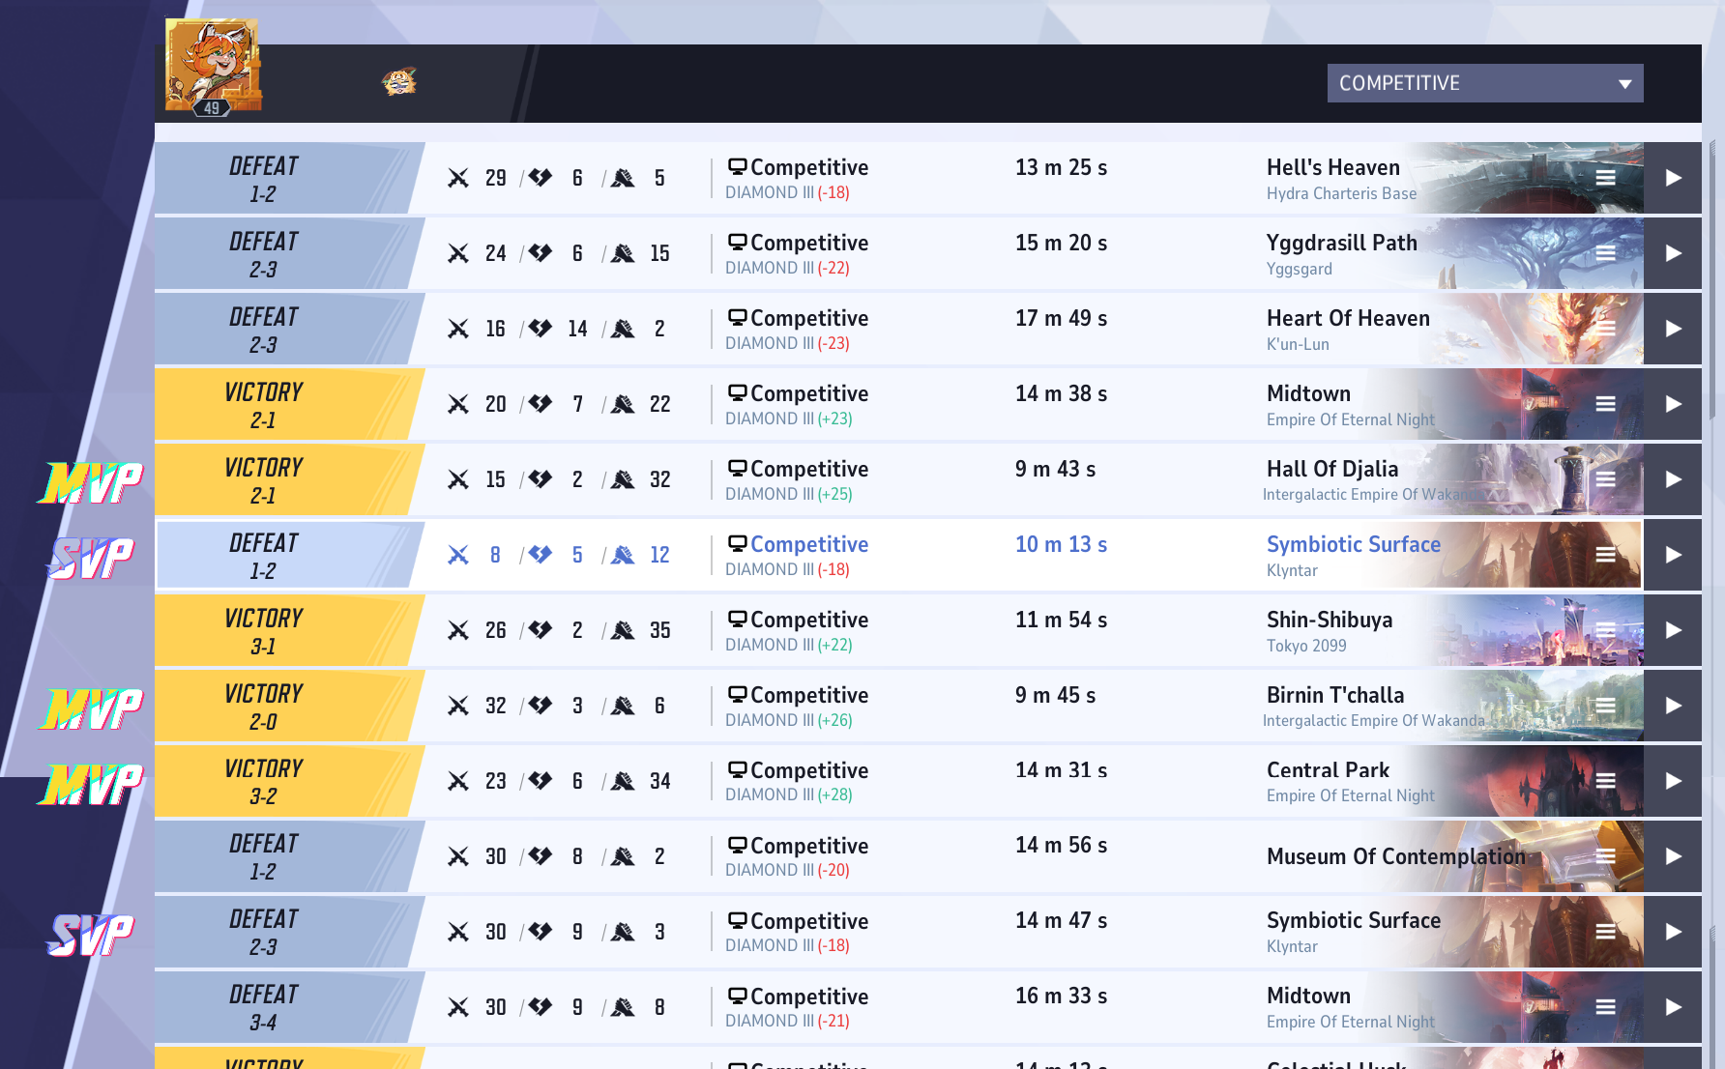
Task: Select the VICTORY 3-2 result on Central Park row
Action: tap(288, 781)
